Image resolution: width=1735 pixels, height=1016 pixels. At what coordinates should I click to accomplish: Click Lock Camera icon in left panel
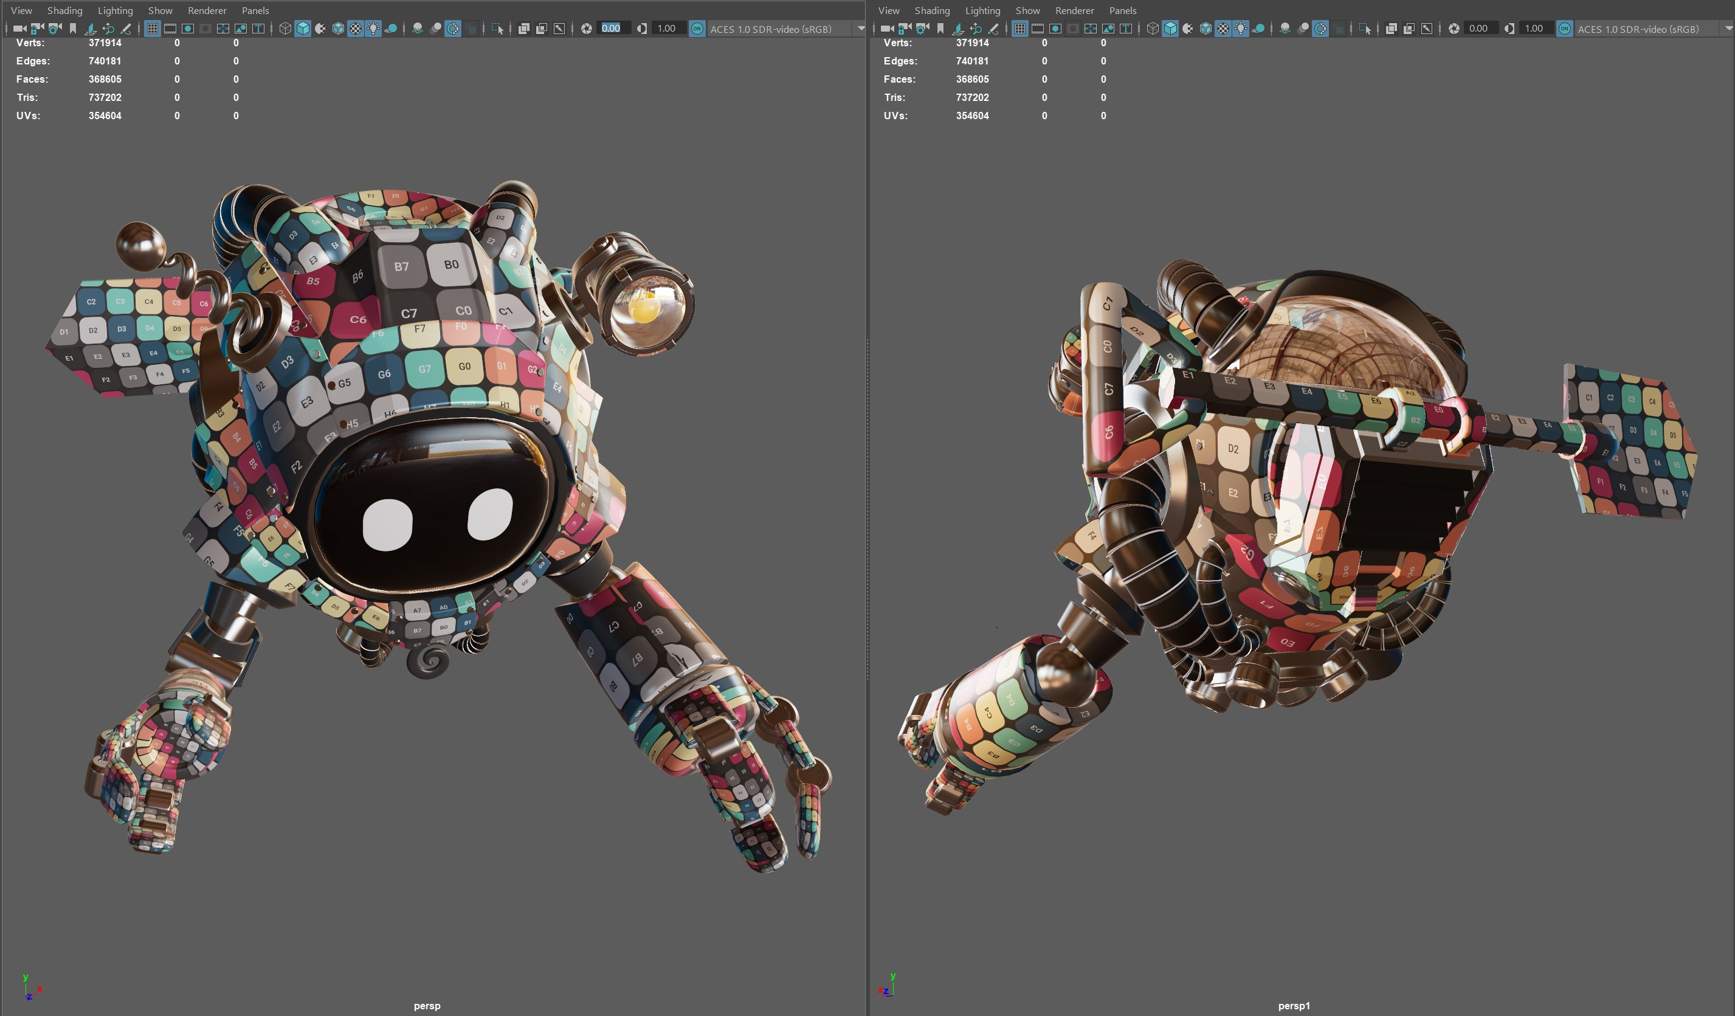(x=37, y=28)
